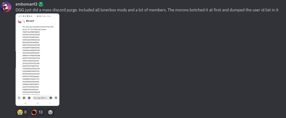Click the apps grid icon in screenshot

pyautogui.click(x=24, y=98)
